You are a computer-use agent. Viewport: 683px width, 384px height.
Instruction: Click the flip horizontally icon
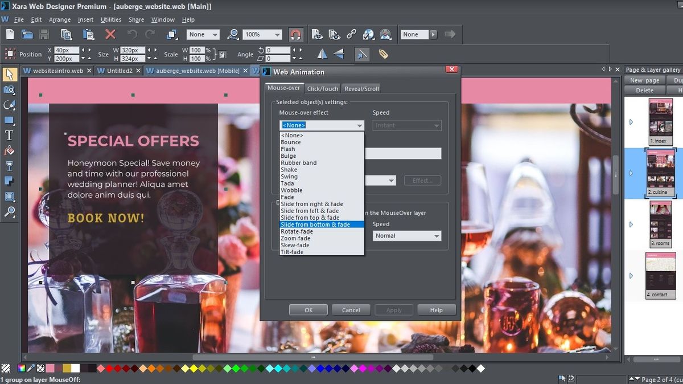click(322, 53)
